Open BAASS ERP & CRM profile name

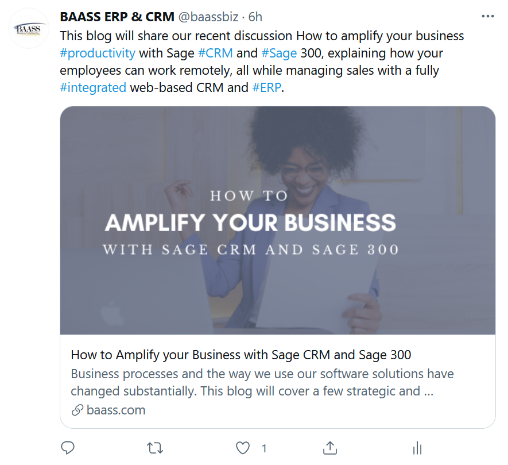[x=117, y=17]
